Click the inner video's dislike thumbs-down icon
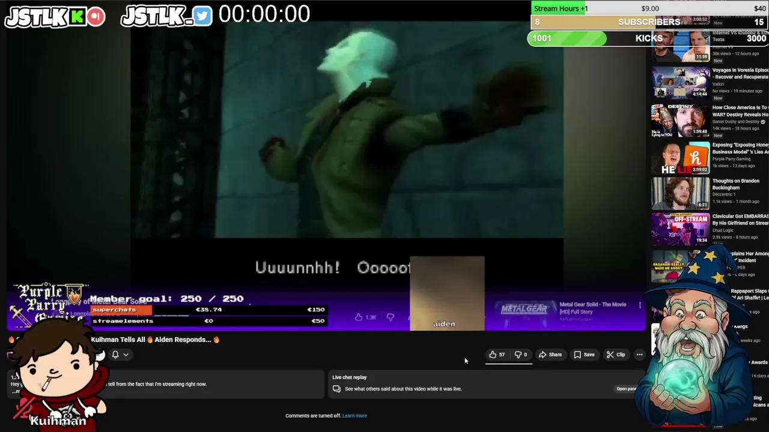This screenshot has width=769, height=432. click(x=391, y=317)
